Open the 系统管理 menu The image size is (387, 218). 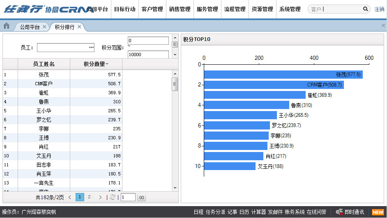click(290, 9)
